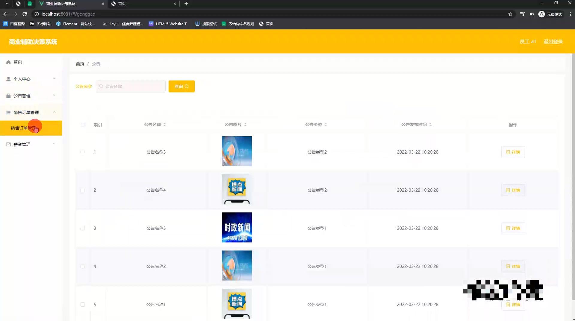The image size is (575, 321).
Task: Close the second 首页 browser tab
Action: (175, 4)
